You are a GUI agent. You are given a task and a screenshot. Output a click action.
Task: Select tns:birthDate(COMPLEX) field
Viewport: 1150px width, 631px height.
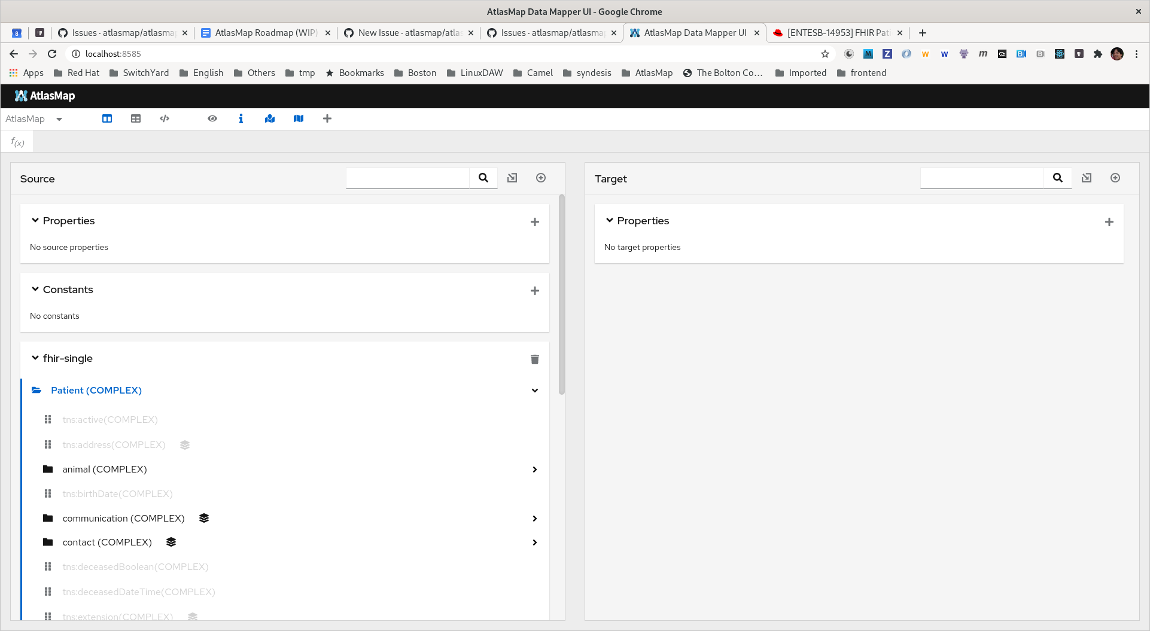coord(117,494)
